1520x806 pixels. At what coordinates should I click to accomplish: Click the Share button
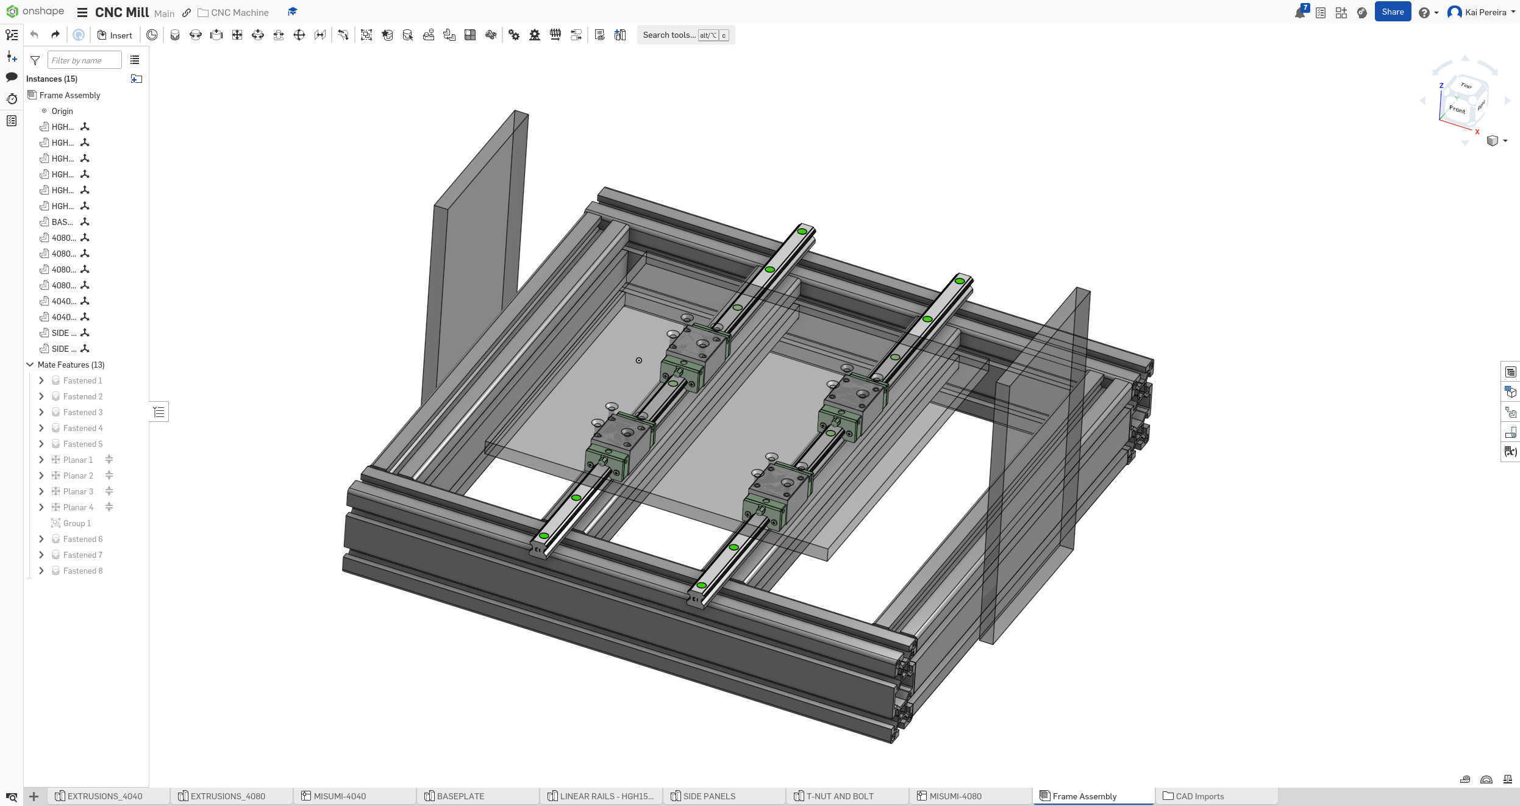[1393, 12]
